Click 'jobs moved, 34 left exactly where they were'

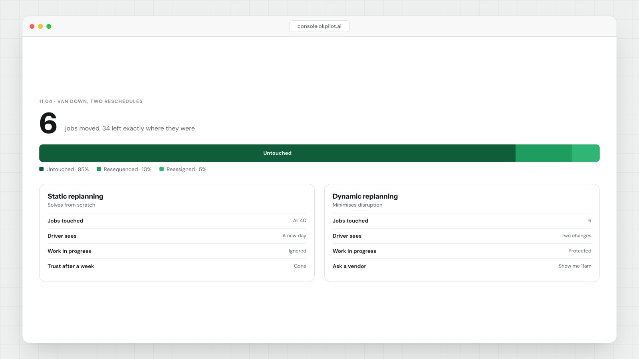pos(130,128)
